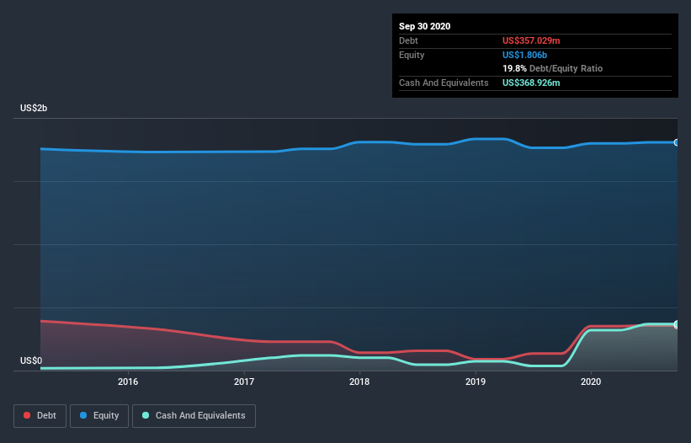
Task: Toggle the Equity series legend button
Action: 99,416
